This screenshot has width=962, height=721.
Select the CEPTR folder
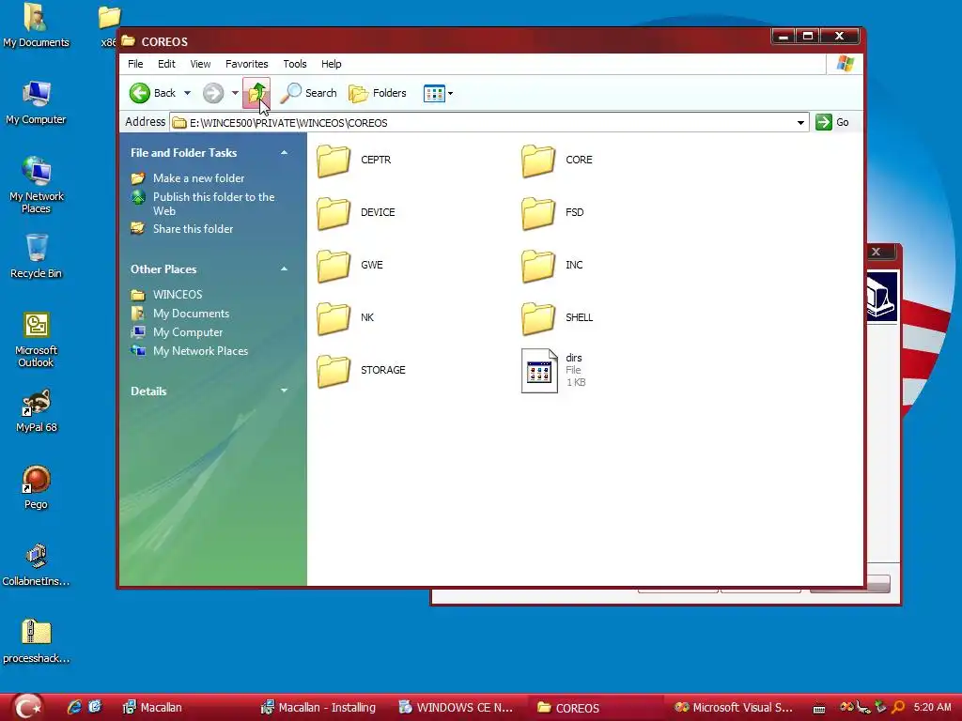point(354,160)
